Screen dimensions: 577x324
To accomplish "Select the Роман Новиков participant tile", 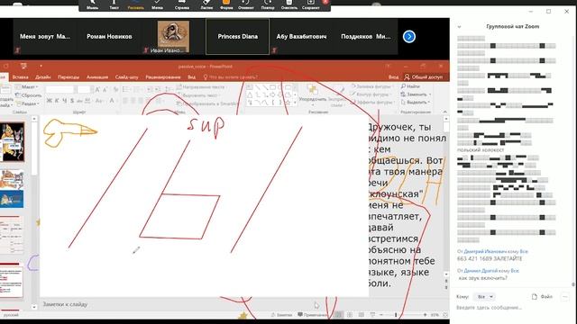I will tap(109, 36).
